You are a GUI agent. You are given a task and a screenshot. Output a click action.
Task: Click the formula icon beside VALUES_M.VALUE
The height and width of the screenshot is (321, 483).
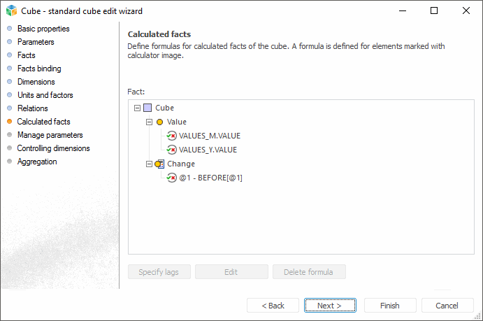pos(171,136)
